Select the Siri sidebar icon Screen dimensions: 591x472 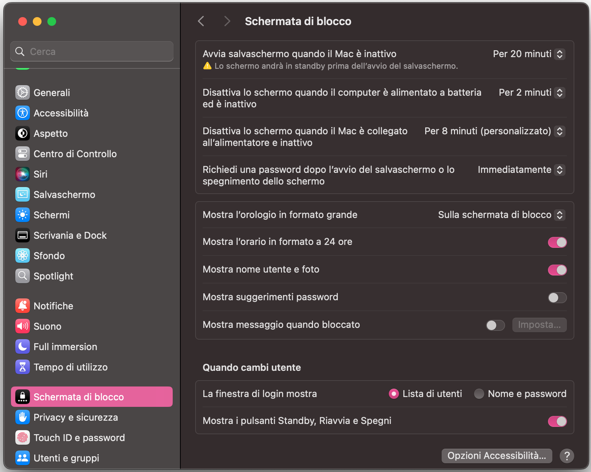point(22,174)
